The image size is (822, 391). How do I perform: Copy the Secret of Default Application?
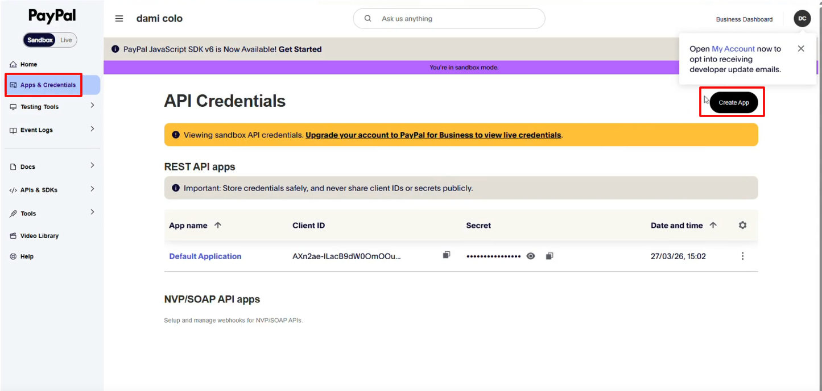(x=550, y=256)
